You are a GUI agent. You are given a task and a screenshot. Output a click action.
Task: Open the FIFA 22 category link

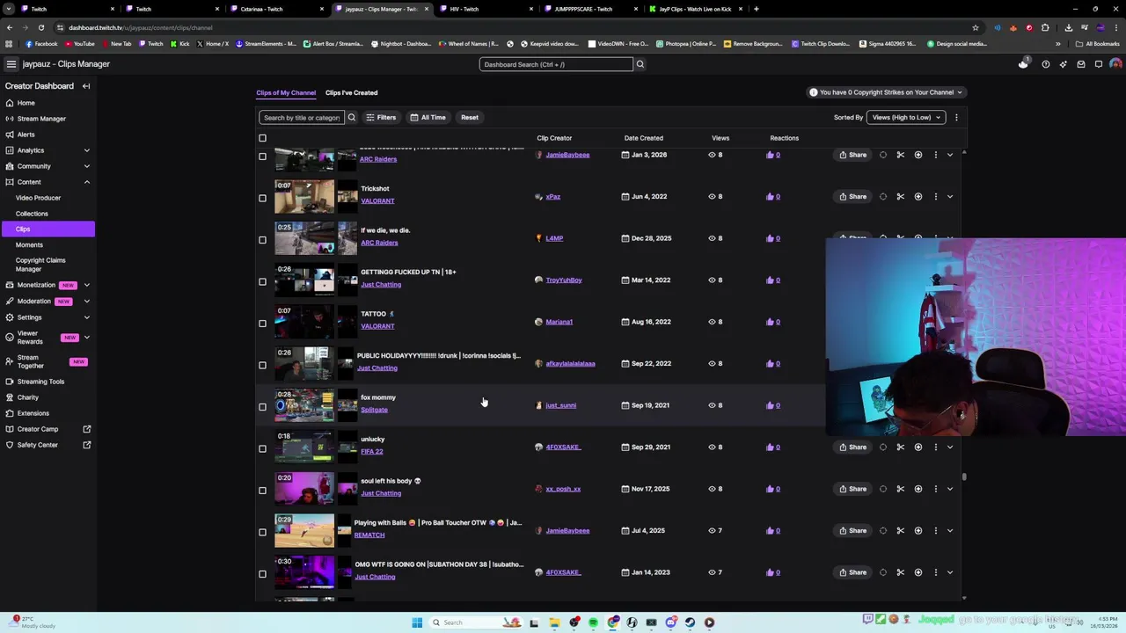point(371,452)
